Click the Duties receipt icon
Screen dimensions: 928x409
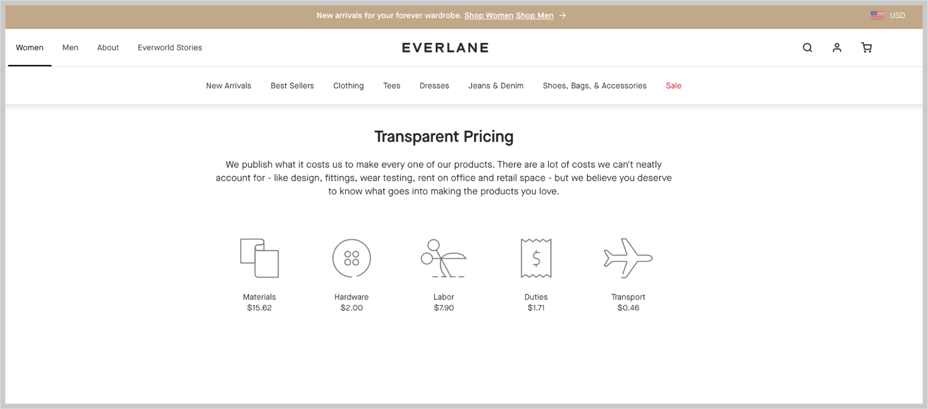(x=536, y=259)
